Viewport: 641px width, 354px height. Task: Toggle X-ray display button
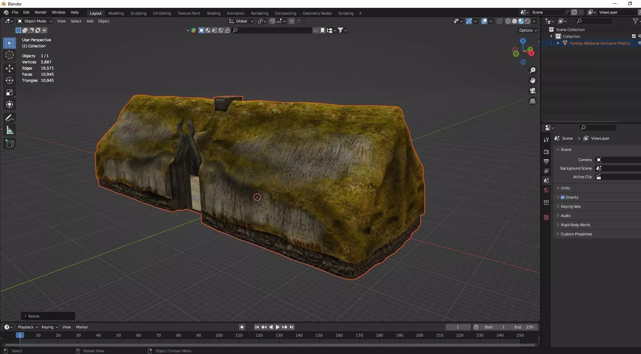(499, 21)
